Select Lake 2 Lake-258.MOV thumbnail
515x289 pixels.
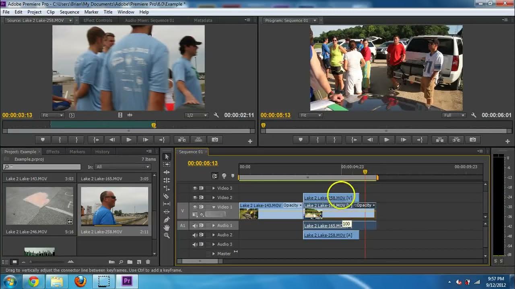tap(114, 206)
